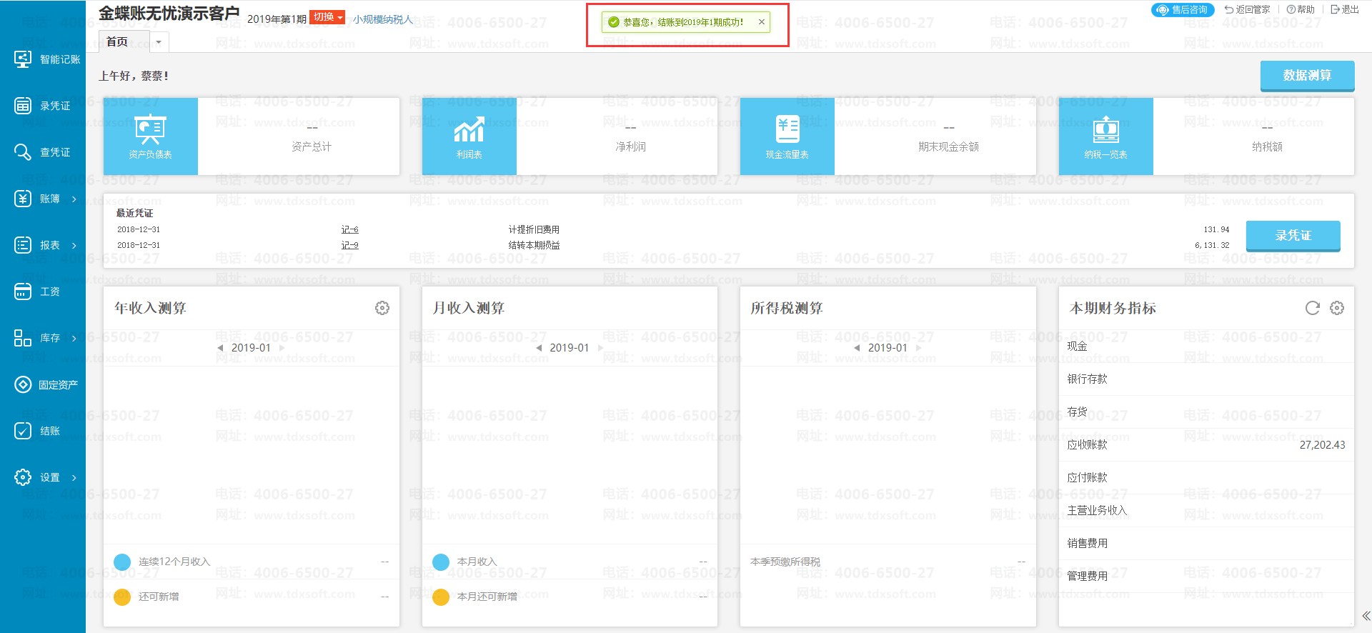
Task: Open settings gear in 本期财务指标 panel
Action: tap(1337, 308)
